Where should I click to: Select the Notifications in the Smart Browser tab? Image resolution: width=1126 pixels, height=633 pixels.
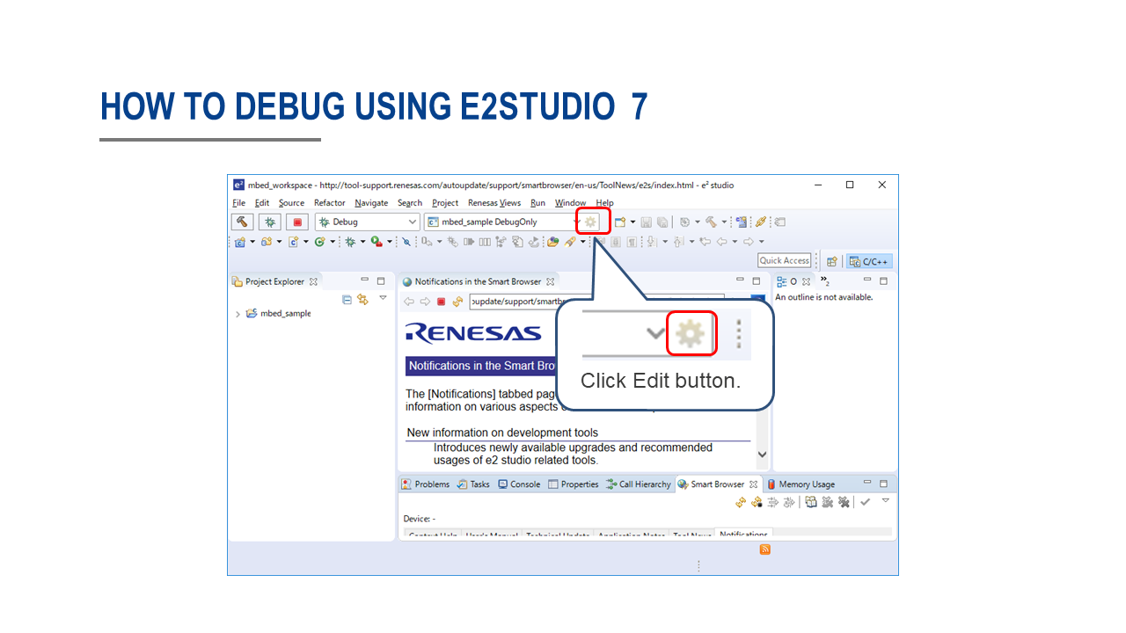tap(478, 281)
